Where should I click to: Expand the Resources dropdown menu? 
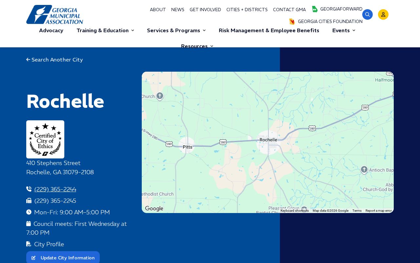(x=197, y=46)
